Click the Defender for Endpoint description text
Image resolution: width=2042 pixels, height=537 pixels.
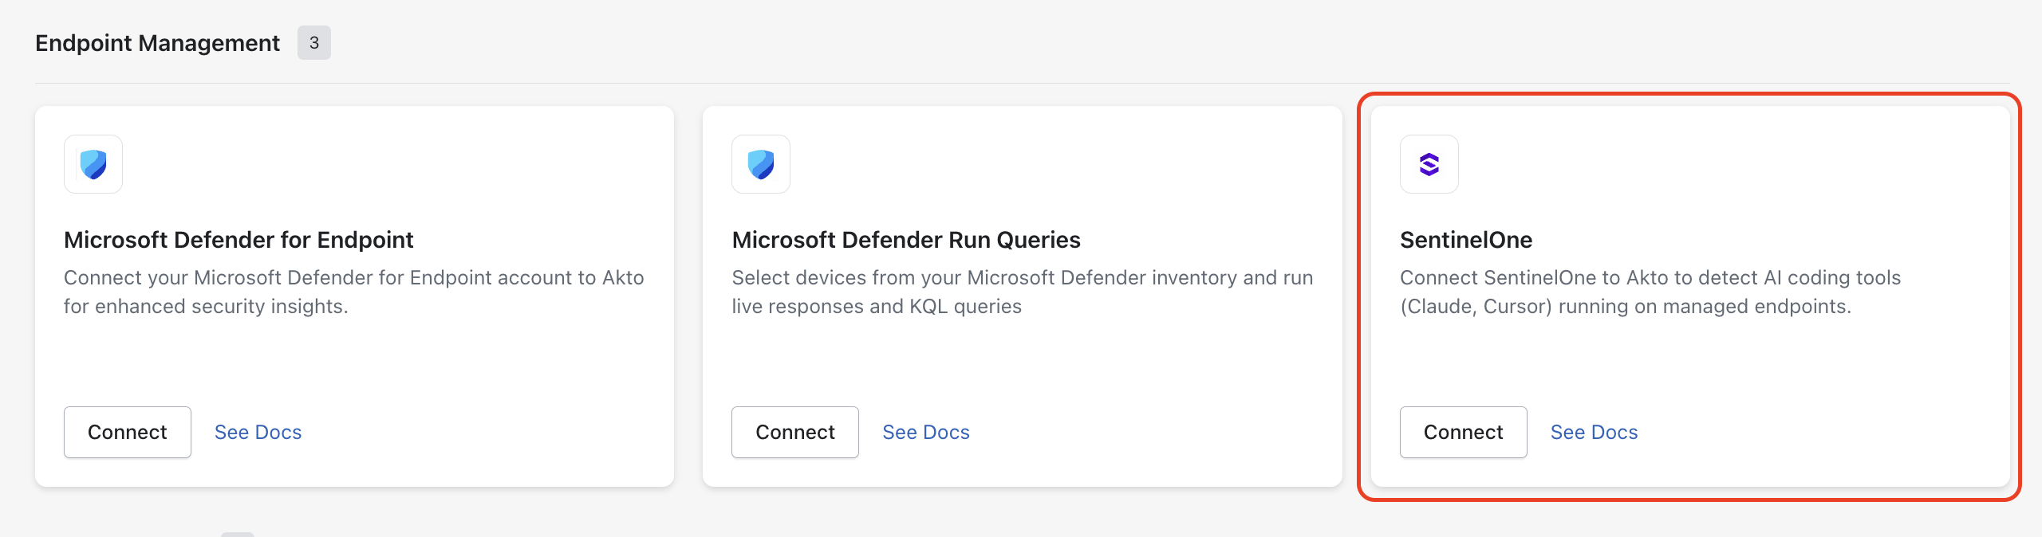tap(354, 292)
